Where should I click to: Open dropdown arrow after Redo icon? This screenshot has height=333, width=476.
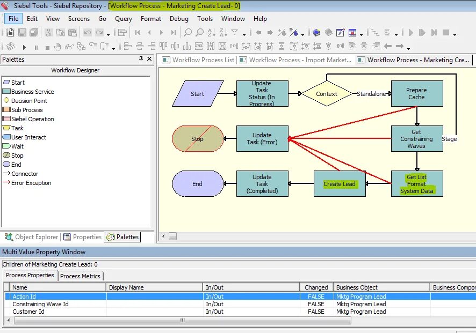click(x=109, y=35)
